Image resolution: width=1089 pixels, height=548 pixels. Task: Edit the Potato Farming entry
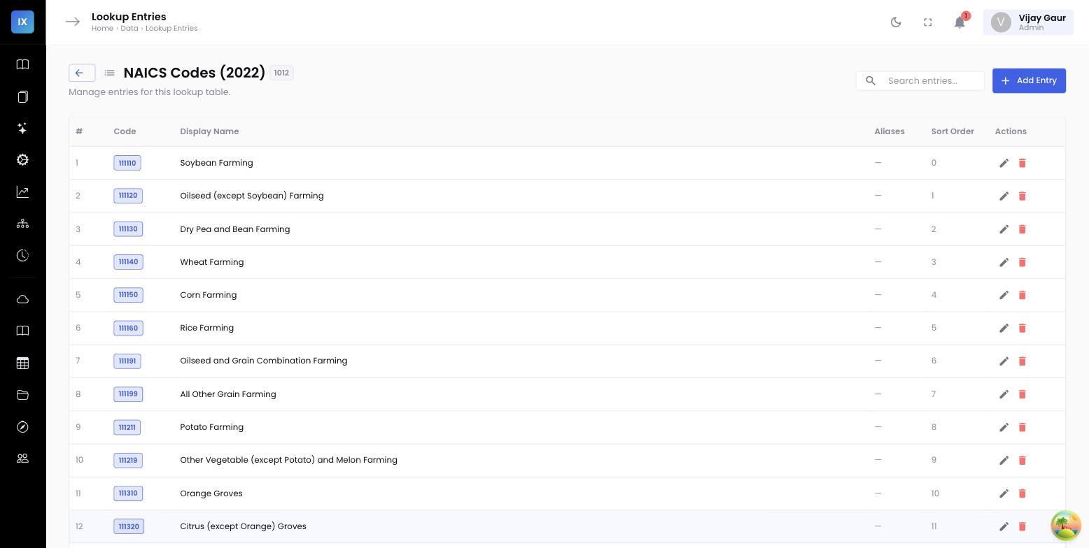1004,427
